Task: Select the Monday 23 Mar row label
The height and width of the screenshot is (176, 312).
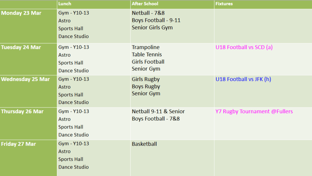Action: tap(21, 13)
